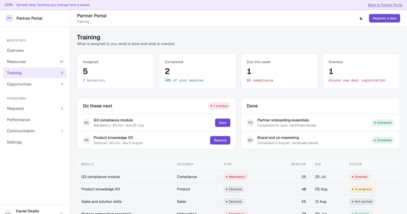Viewport: 407px width, 214px height.
Task: Click the BC avatar for Brand and co-marketing
Action: pos(250,140)
